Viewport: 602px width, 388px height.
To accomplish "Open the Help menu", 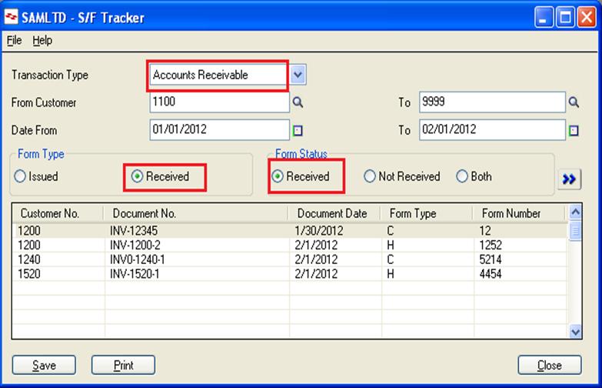I will (42, 40).
